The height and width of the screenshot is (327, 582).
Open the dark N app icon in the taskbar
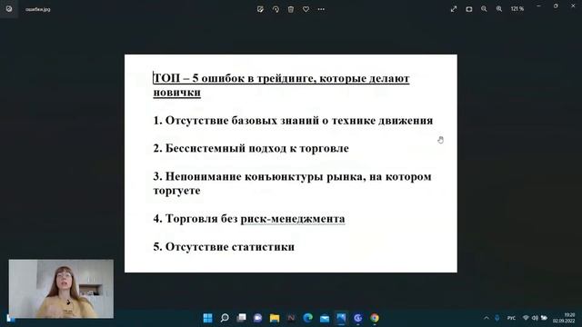tap(291, 318)
